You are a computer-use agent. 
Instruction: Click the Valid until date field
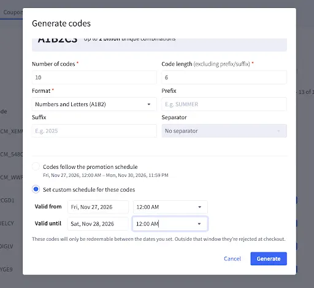pos(98,224)
